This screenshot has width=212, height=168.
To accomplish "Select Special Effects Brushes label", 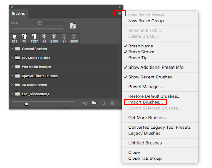I will click(x=40, y=76).
